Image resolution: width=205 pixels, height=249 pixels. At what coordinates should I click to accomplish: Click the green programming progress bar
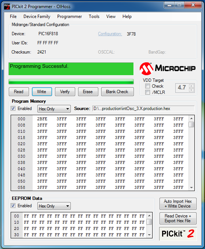click(71, 82)
